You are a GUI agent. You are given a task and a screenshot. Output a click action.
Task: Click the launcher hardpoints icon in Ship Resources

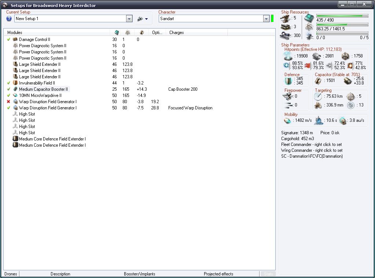coord(285,27)
